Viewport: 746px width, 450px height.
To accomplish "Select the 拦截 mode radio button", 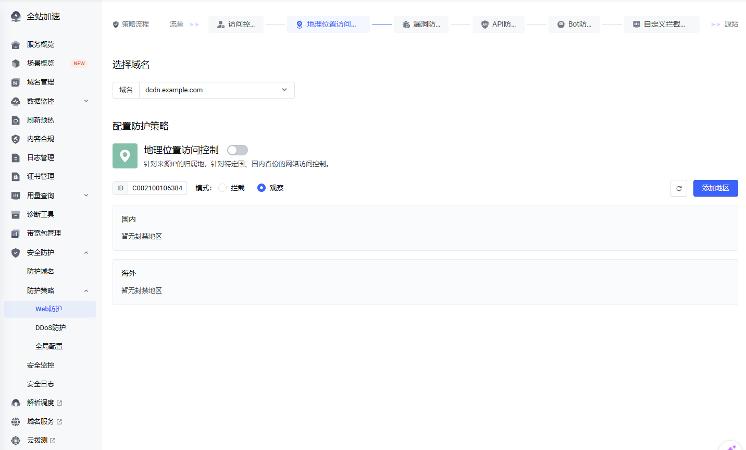I will tap(222, 188).
